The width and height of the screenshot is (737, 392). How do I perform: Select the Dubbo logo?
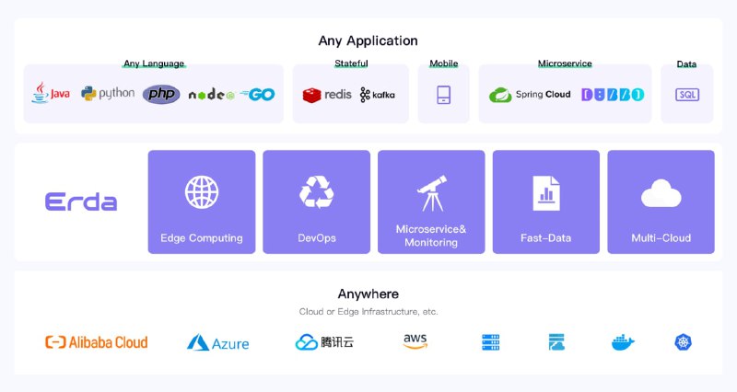pyautogui.click(x=613, y=95)
